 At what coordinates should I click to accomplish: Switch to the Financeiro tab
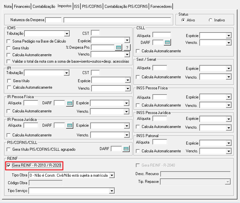pos(22,6)
